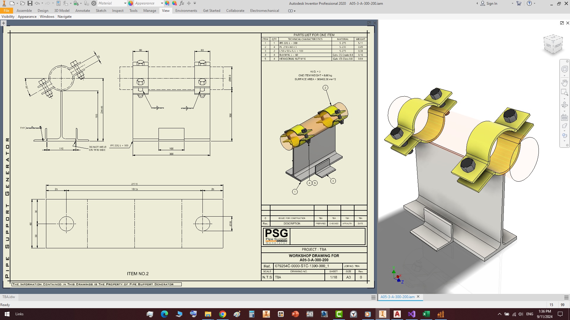Open Full Navigation Wheel
570x320 pixels.
pyautogui.click(x=564, y=69)
